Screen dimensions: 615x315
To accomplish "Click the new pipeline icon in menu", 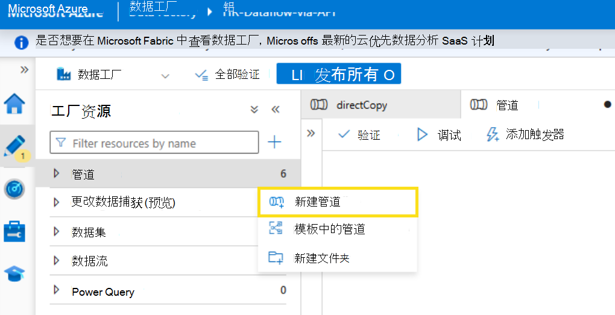I will [276, 202].
